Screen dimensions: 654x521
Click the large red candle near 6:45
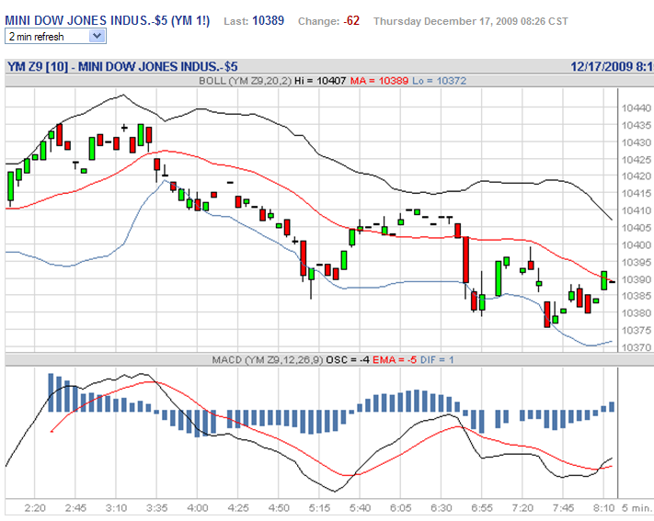tap(465, 260)
